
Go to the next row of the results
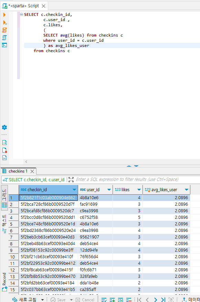[x=156, y=300]
